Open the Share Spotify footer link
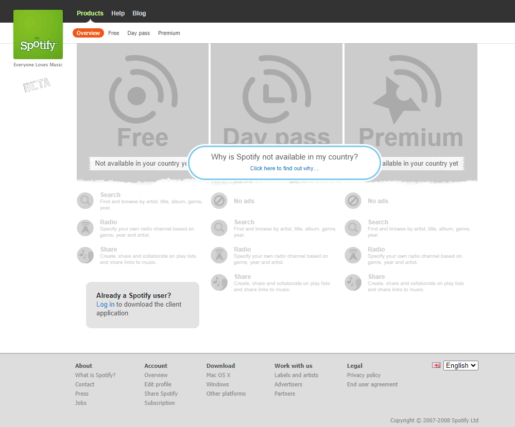This screenshot has width=515, height=427. (x=161, y=394)
